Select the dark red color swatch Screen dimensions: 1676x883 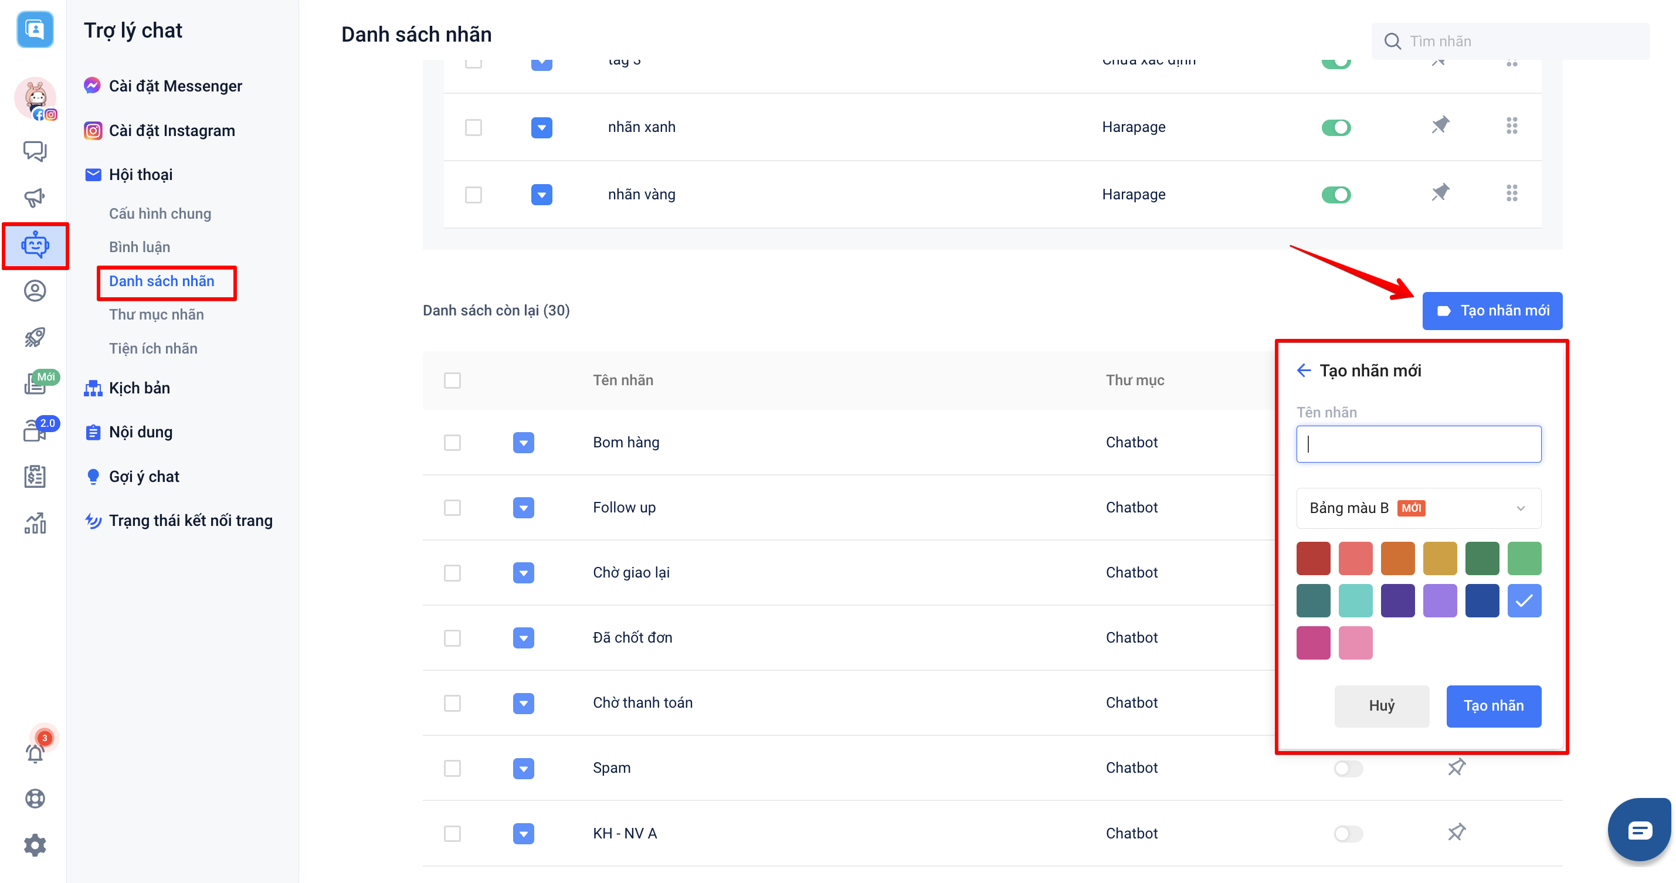[1313, 558]
